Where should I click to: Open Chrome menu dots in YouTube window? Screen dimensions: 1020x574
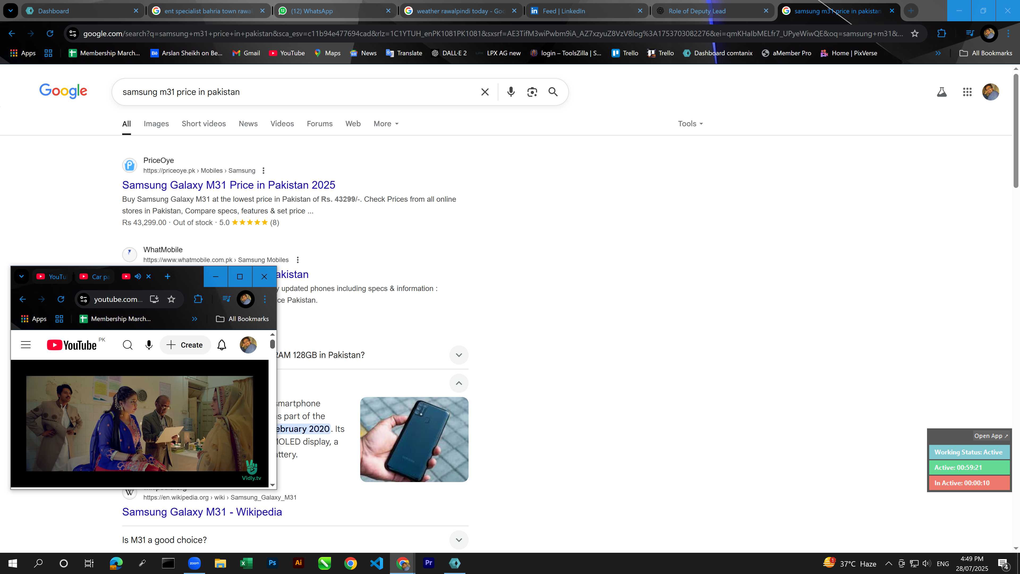265,299
